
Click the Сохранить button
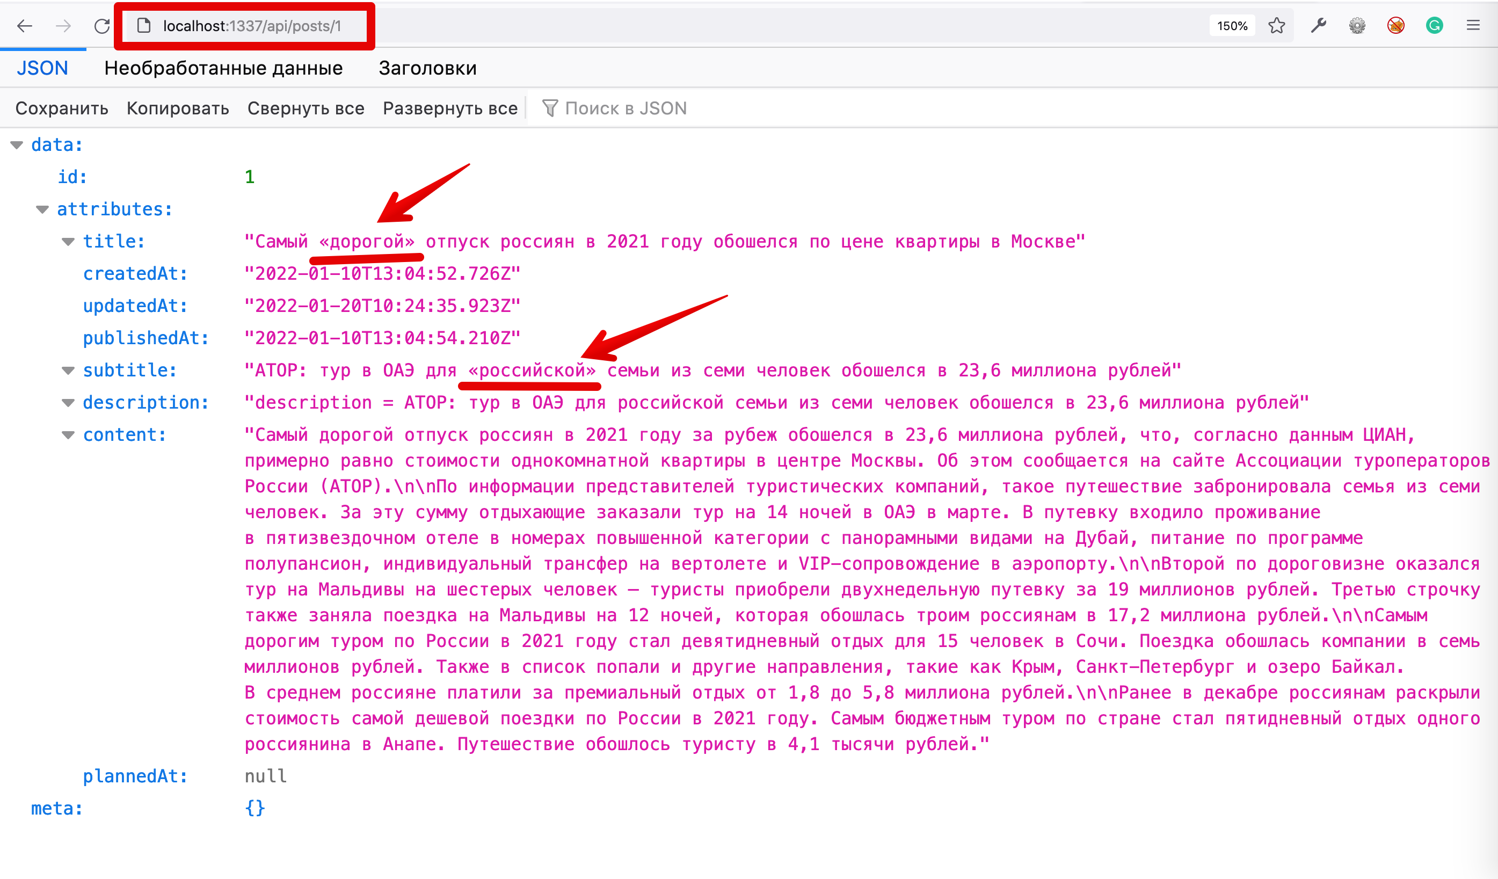tap(62, 108)
